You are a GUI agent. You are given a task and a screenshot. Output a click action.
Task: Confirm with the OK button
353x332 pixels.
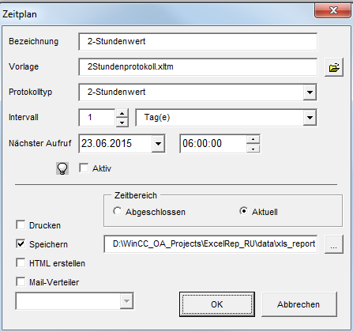point(217,304)
